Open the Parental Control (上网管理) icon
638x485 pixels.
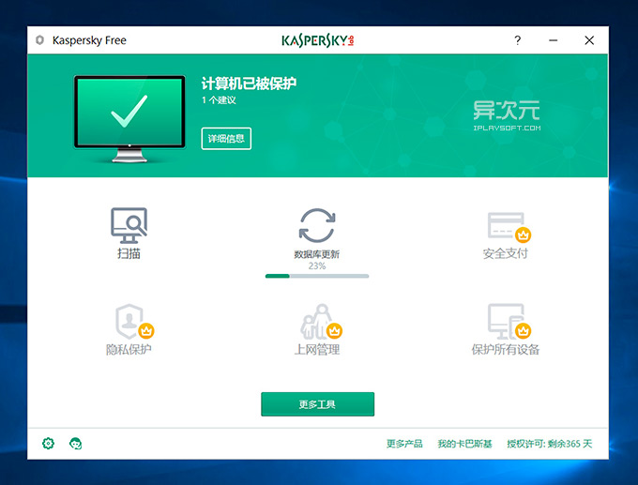[x=322, y=322]
